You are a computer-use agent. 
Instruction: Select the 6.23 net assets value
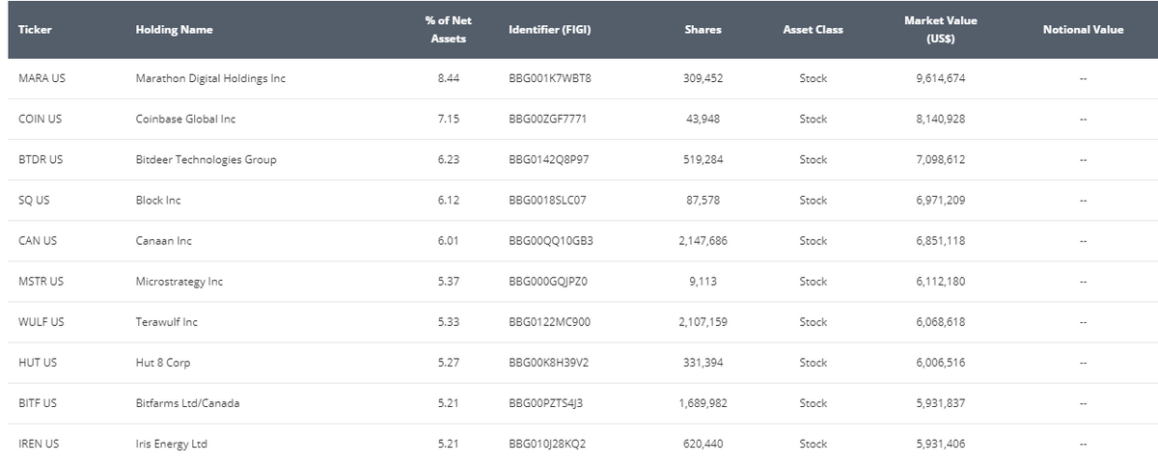(448, 160)
